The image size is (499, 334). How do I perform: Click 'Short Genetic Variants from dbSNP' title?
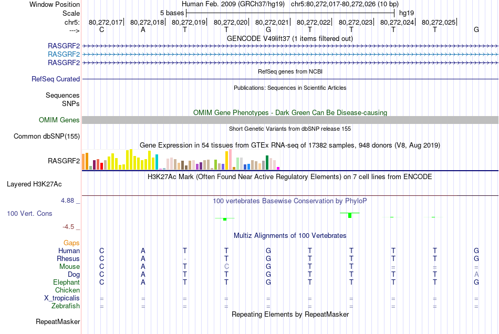290,129
